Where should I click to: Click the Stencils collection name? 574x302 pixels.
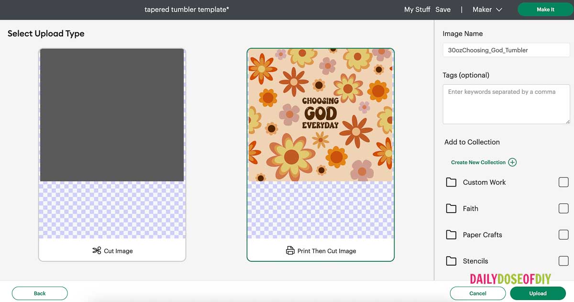(x=475, y=261)
